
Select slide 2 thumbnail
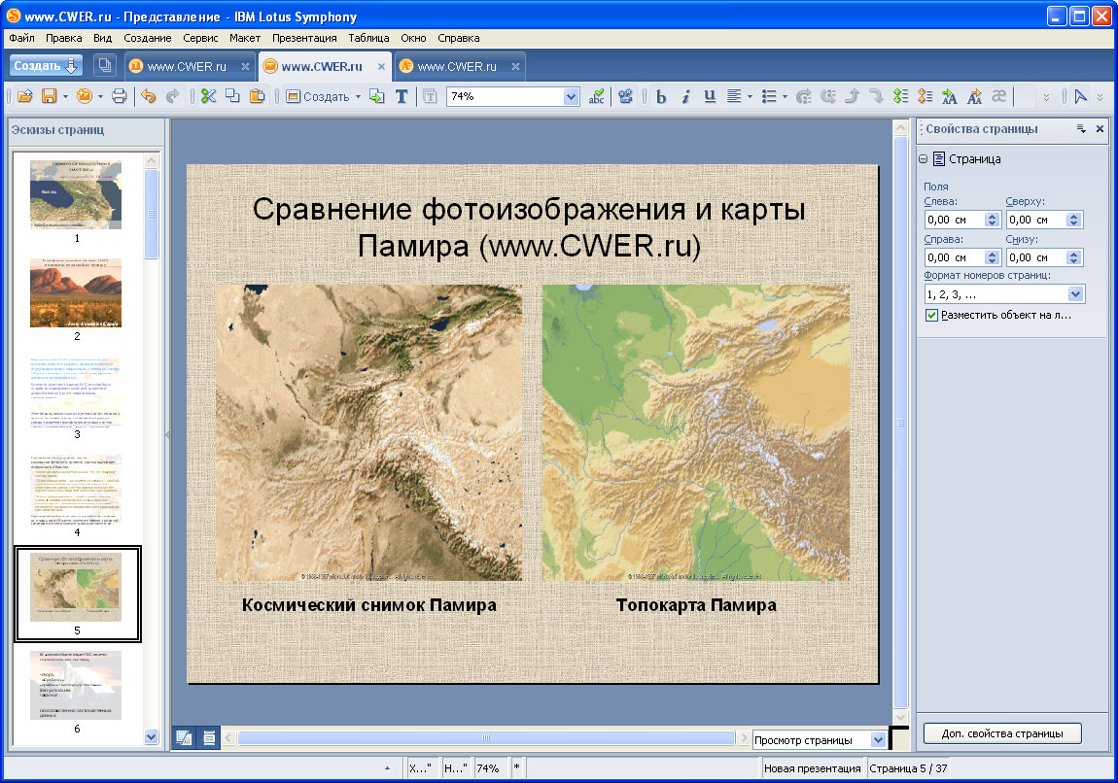pos(76,293)
